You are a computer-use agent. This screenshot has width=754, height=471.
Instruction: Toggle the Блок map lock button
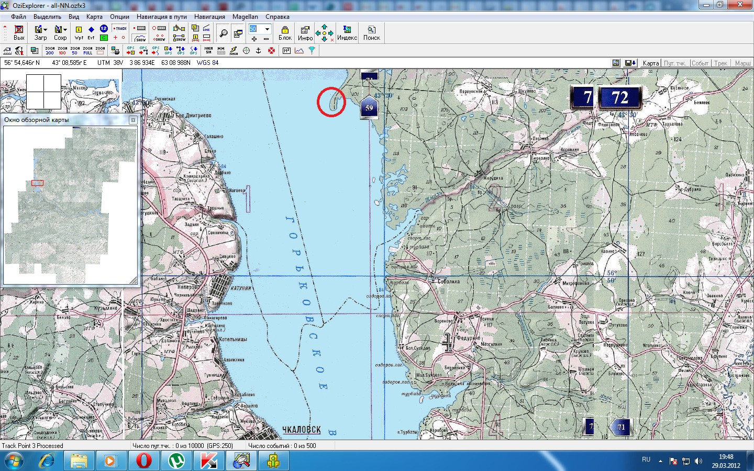coord(285,32)
